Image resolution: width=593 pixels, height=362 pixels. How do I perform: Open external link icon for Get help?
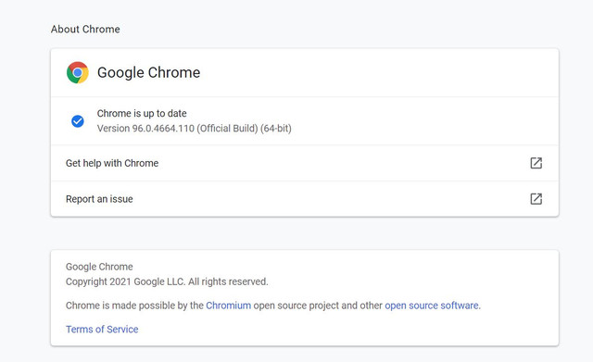pyautogui.click(x=536, y=163)
